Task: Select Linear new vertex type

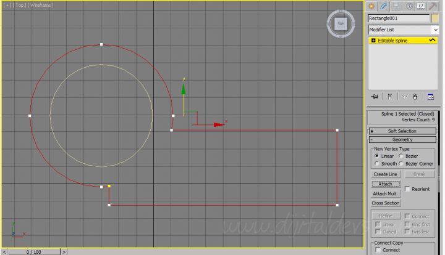Action: (x=376, y=156)
